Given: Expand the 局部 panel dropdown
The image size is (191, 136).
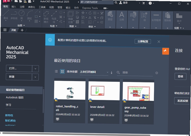Looking at the screenshot, I should [73, 26].
